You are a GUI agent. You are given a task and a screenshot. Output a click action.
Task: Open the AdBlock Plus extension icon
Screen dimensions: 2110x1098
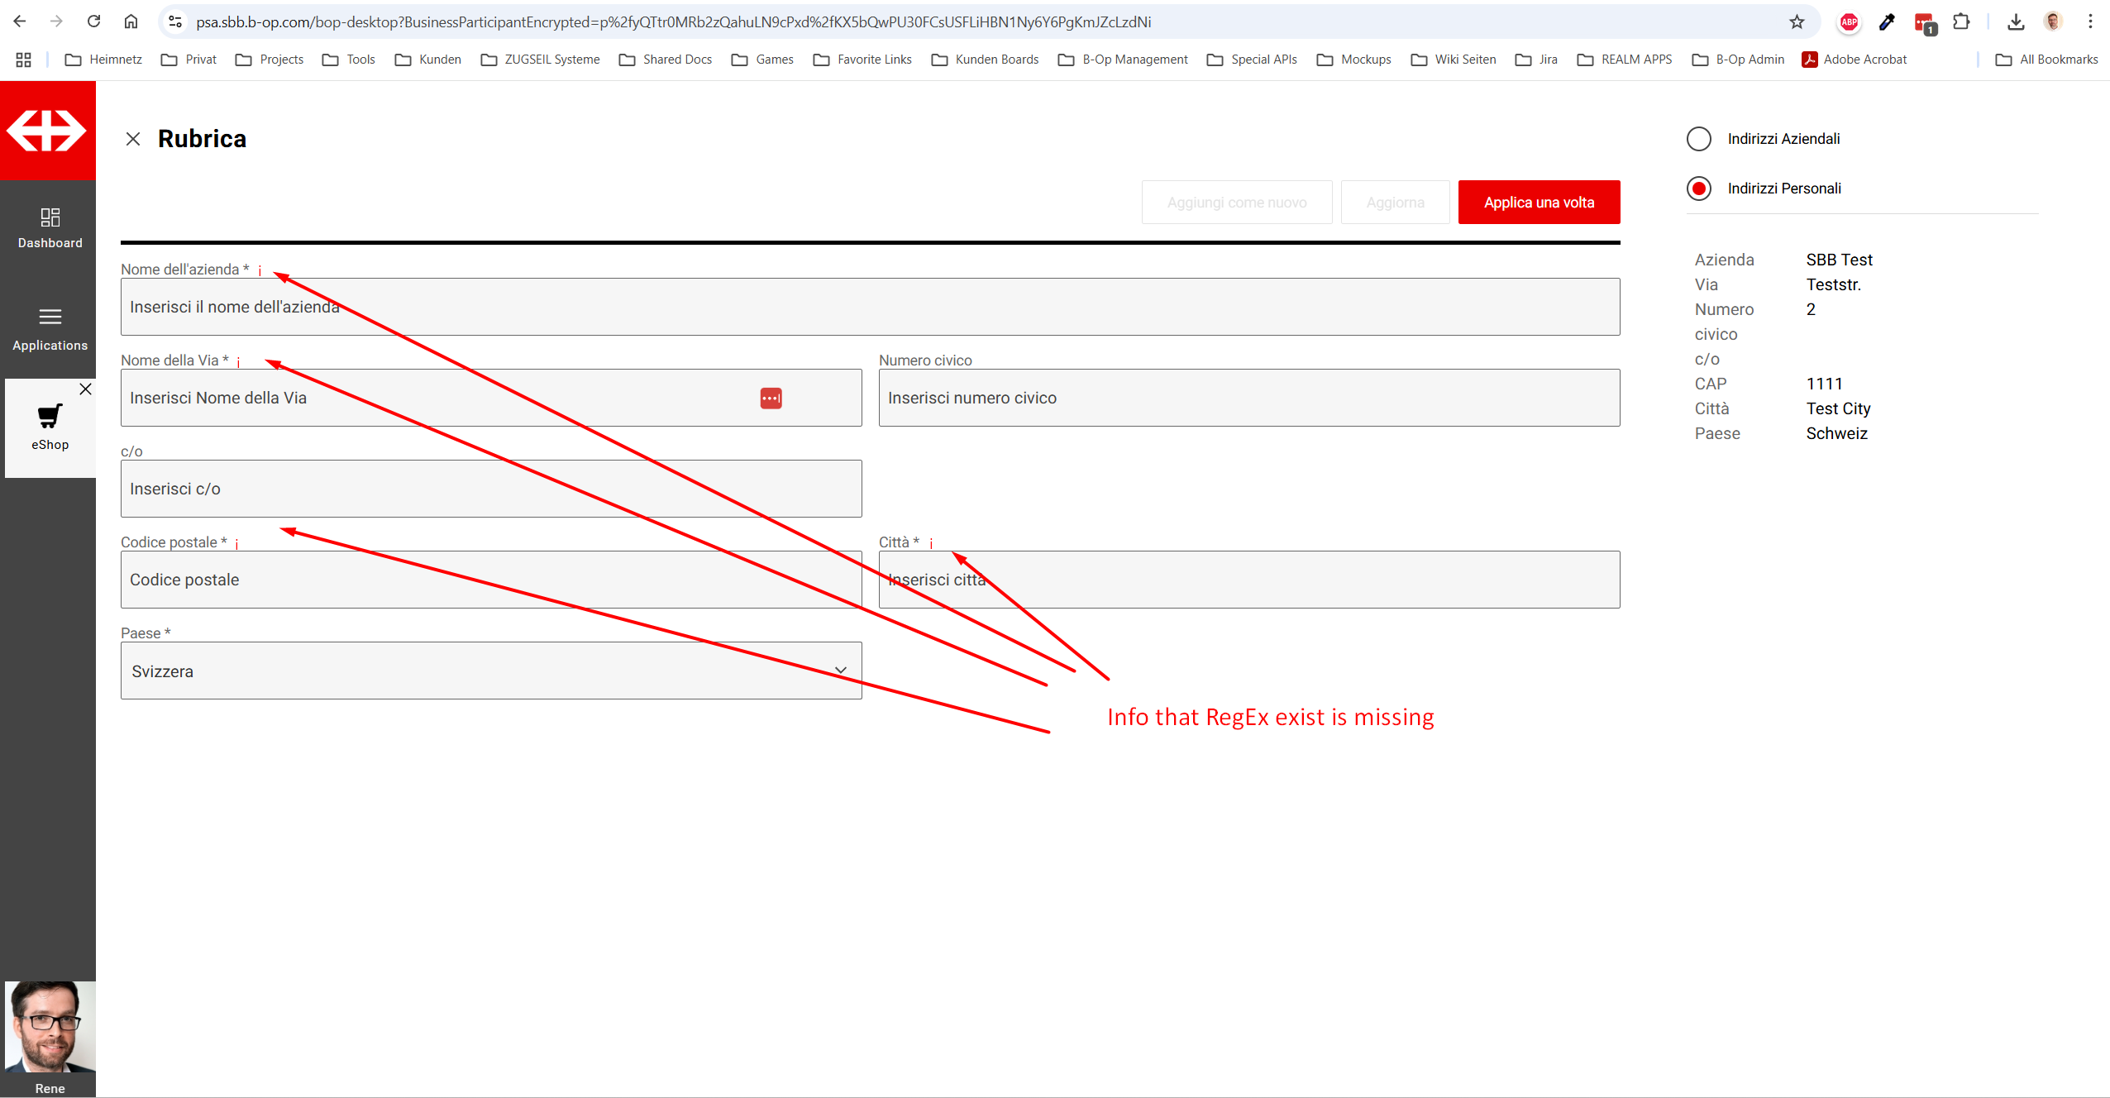pyautogui.click(x=1850, y=22)
